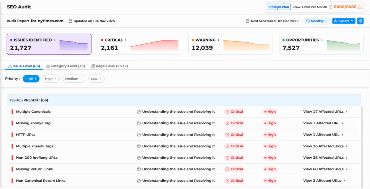Screen dimensions: 370x189
Task: Click info icon beside Opportunities title
Action: pos(322,40)
